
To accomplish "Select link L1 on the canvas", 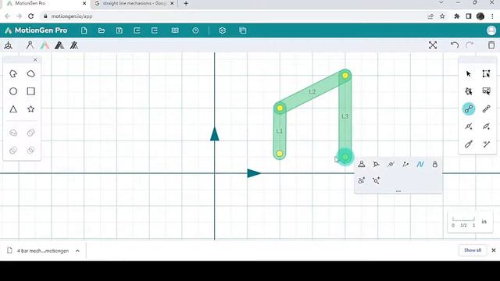I will point(280,131).
